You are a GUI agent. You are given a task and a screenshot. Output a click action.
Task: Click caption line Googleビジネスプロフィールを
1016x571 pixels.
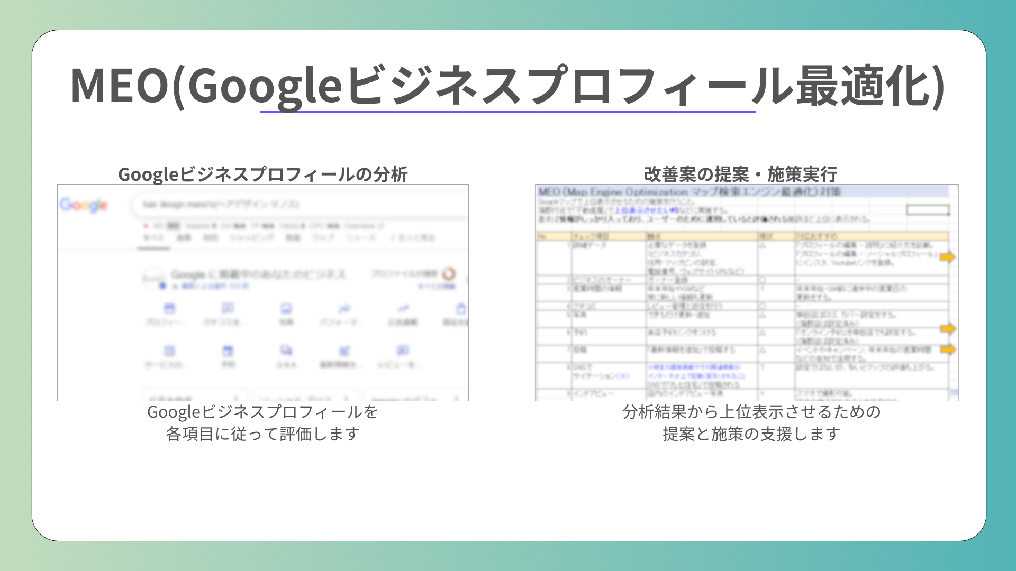[262, 411]
